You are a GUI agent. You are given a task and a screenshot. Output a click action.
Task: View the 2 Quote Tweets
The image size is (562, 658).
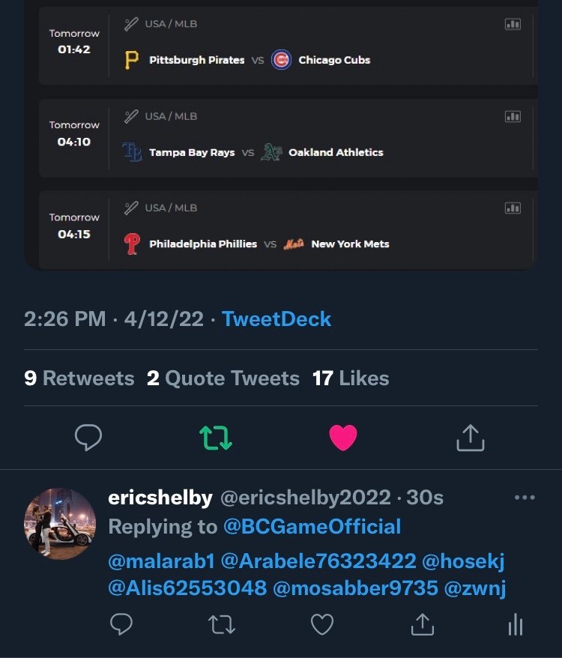click(223, 378)
